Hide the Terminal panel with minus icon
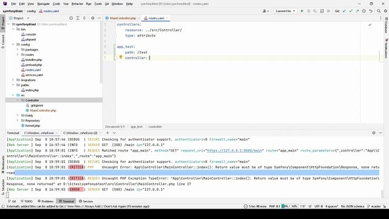389x219 pixels. (x=380, y=133)
